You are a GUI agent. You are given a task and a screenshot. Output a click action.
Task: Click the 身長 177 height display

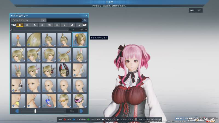point(196,10)
